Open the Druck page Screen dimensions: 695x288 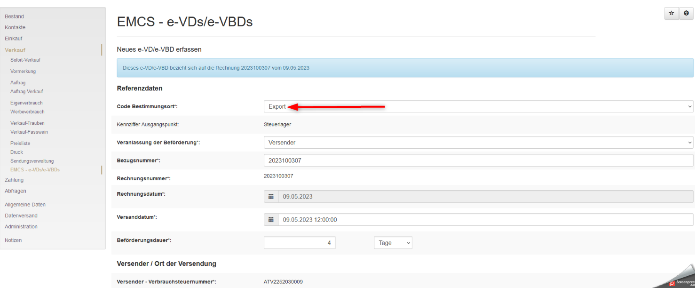tap(16, 152)
